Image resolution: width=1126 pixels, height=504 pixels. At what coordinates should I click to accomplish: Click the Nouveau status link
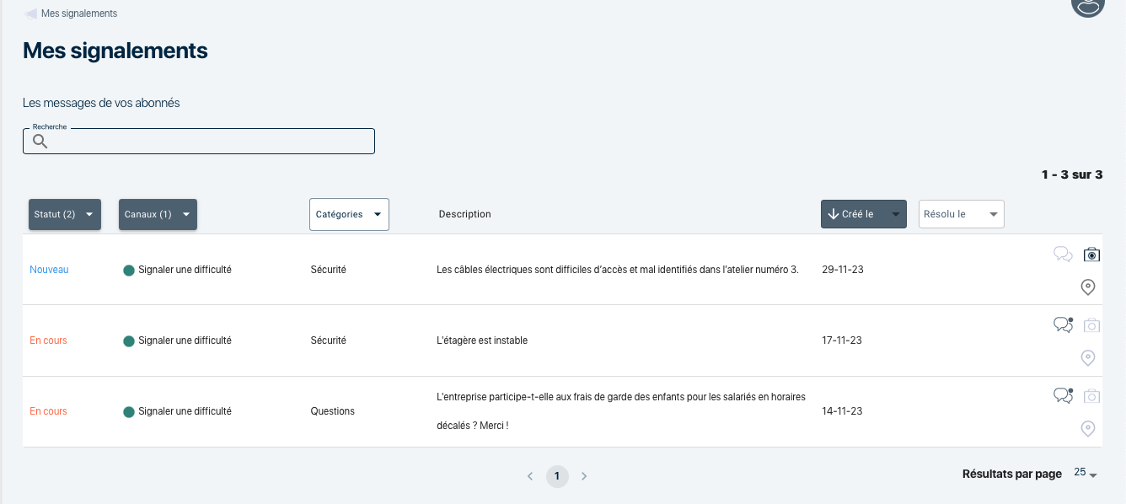(x=49, y=270)
